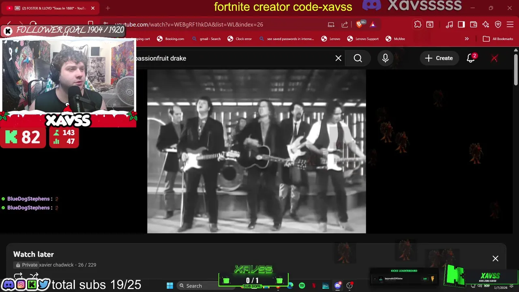Screen dimensions: 519x292
Task: Open the All Bookmarks folder
Action: tap(498, 39)
